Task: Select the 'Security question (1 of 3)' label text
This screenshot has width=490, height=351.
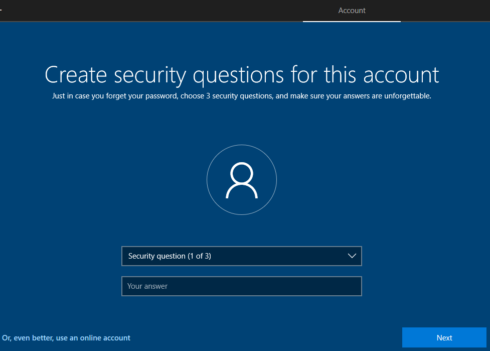Action: pyautogui.click(x=170, y=256)
